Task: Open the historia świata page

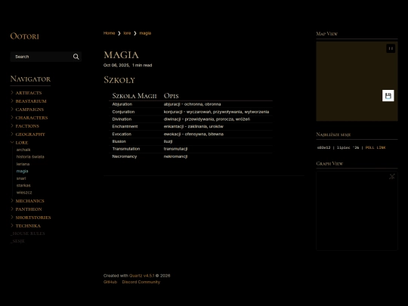Action: click(30, 156)
